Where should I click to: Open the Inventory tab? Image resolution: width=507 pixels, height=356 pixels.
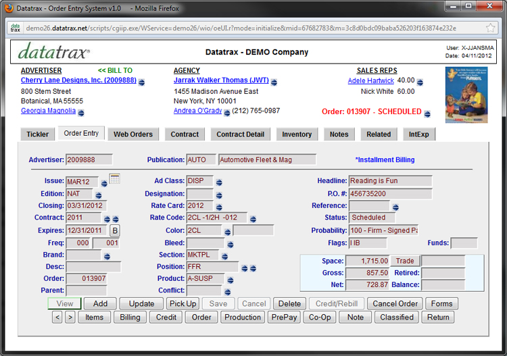tap(297, 134)
